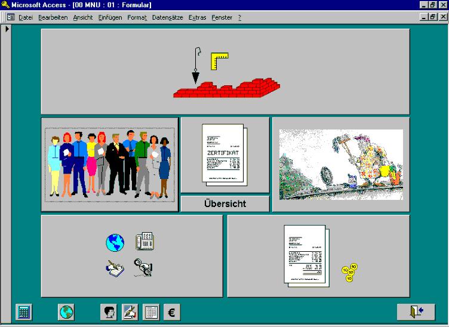Screen dimensions: 449x327
Task: Click the small globe button in bottom bar
Action: point(66,311)
